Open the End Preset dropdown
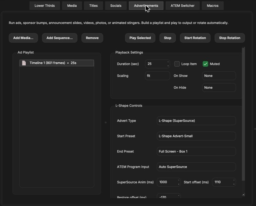256x206 pixels. click(x=196, y=151)
